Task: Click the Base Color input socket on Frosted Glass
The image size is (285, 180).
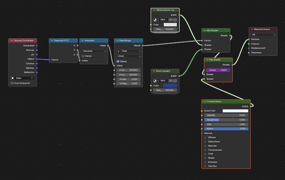Action: pos(202,111)
